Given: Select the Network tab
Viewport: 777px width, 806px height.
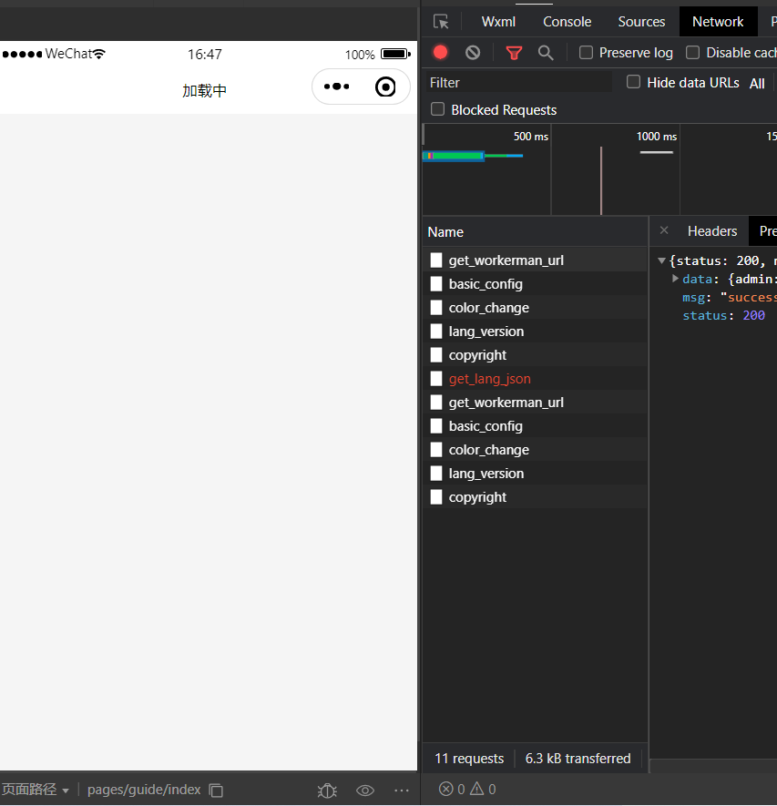Looking at the screenshot, I should pos(718,22).
